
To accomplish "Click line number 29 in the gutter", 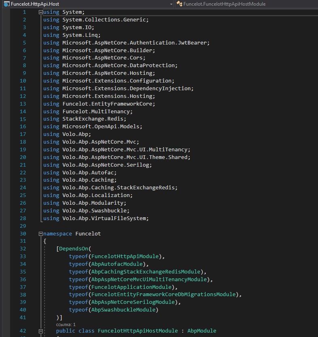I will [23, 226].
